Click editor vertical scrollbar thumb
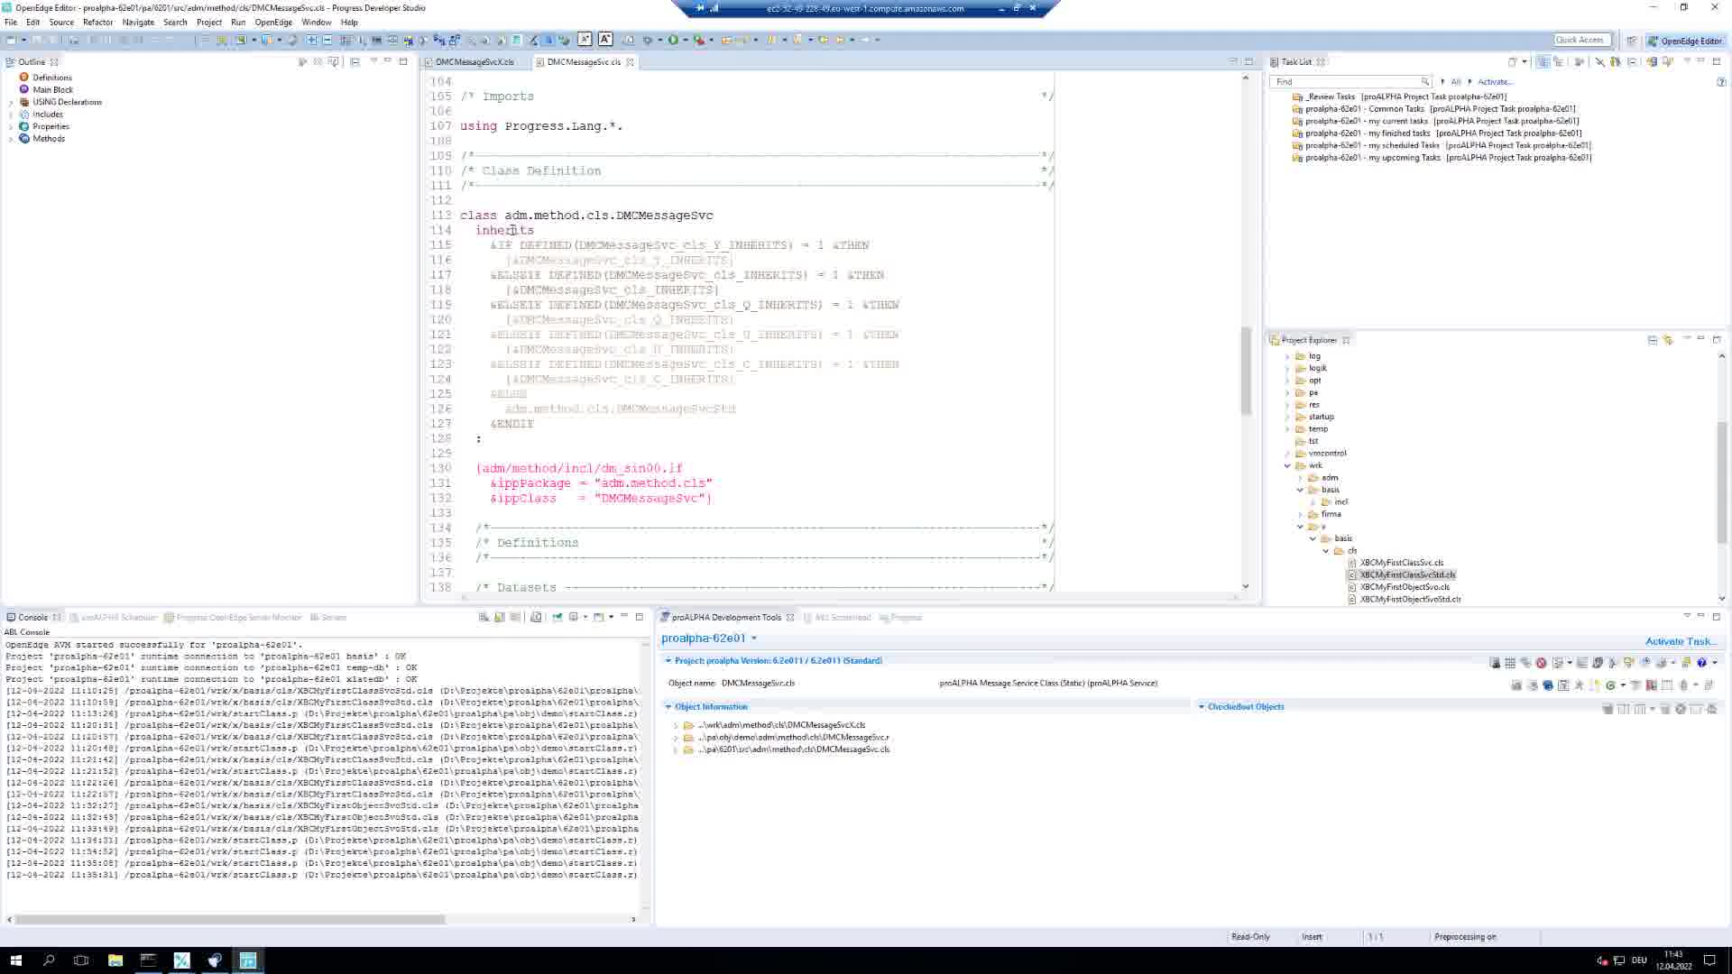The width and height of the screenshot is (1732, 974). 1247,370
